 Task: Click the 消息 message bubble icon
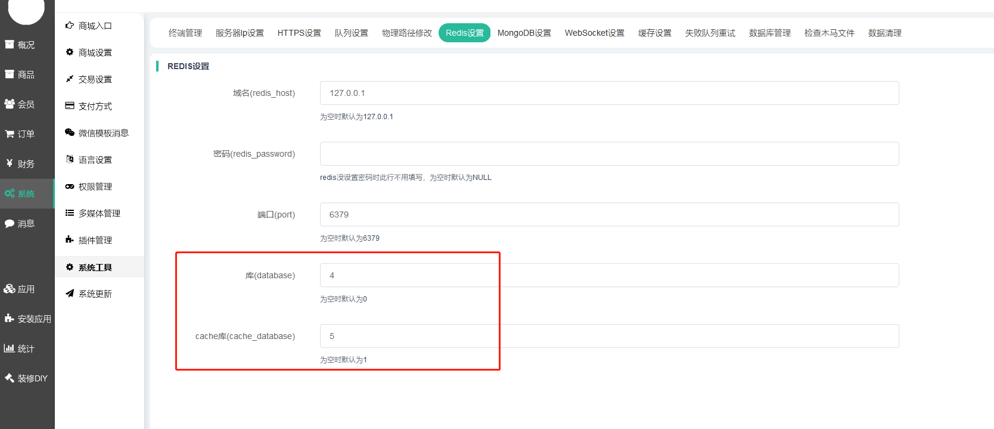click(x=10, y=223)
